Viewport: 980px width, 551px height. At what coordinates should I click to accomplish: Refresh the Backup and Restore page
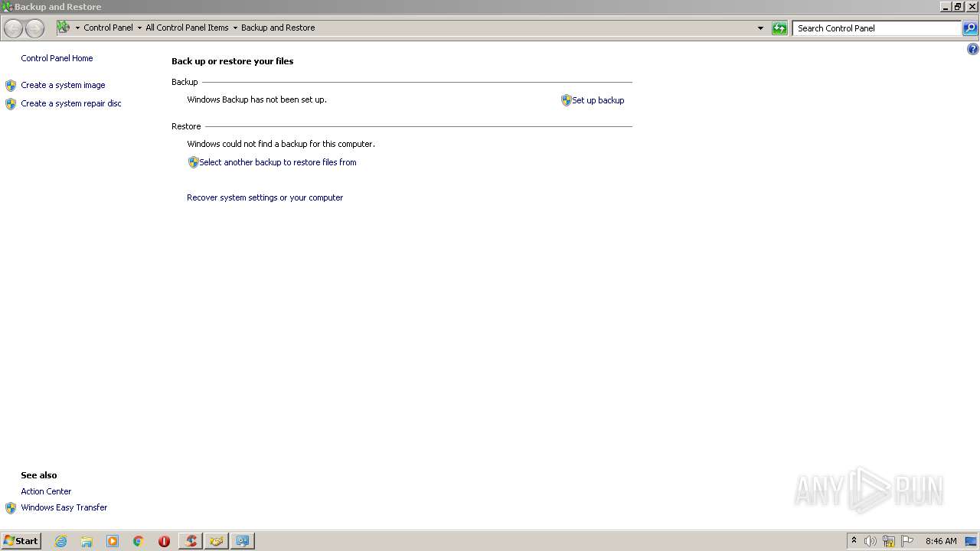tap(779, 28)
